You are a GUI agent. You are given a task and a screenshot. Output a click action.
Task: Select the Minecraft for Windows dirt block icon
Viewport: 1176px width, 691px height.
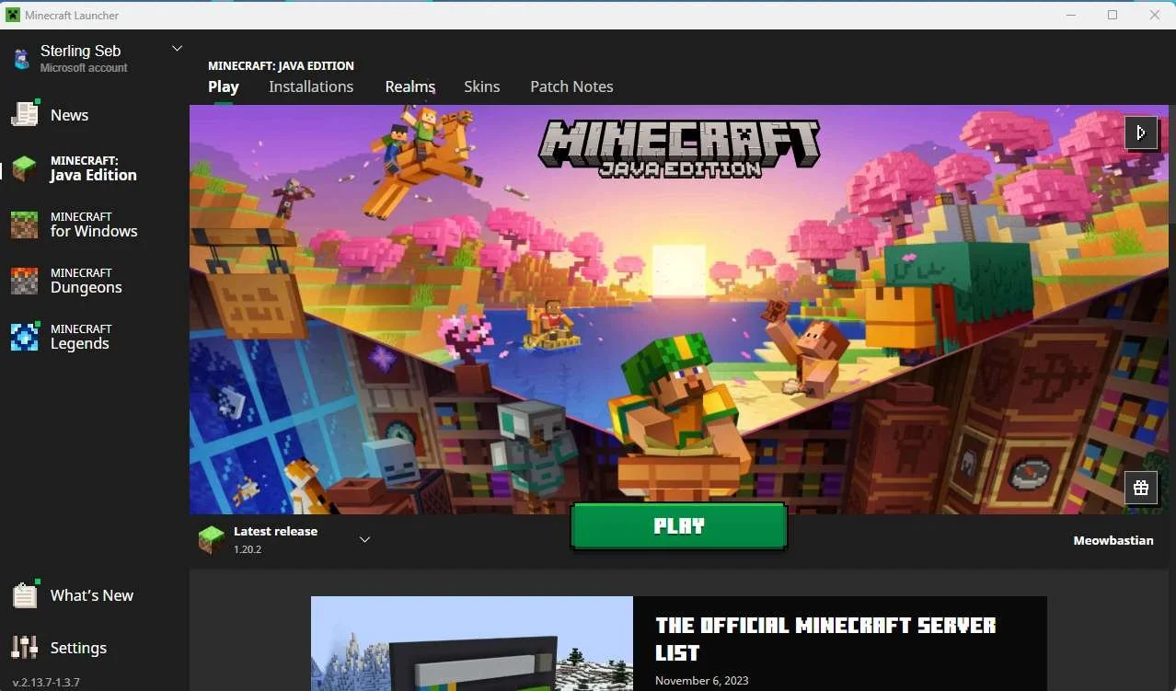[x=24, y=225]
